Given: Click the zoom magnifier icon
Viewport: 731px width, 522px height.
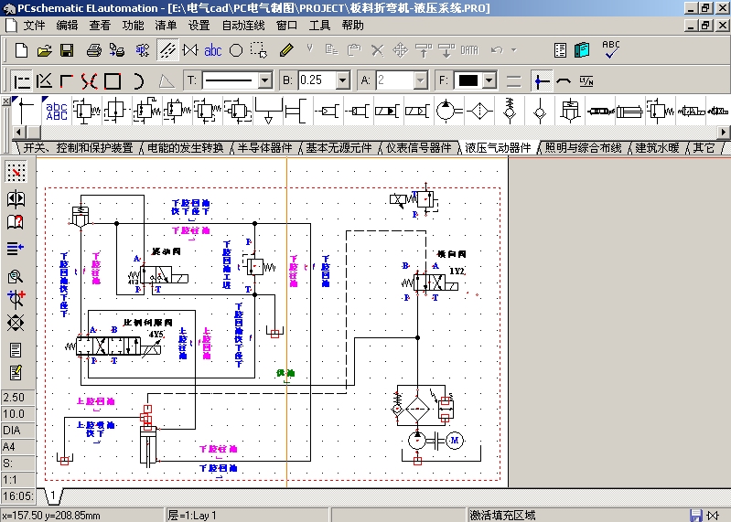Looking at the screenshot, I should click(16, 278).
